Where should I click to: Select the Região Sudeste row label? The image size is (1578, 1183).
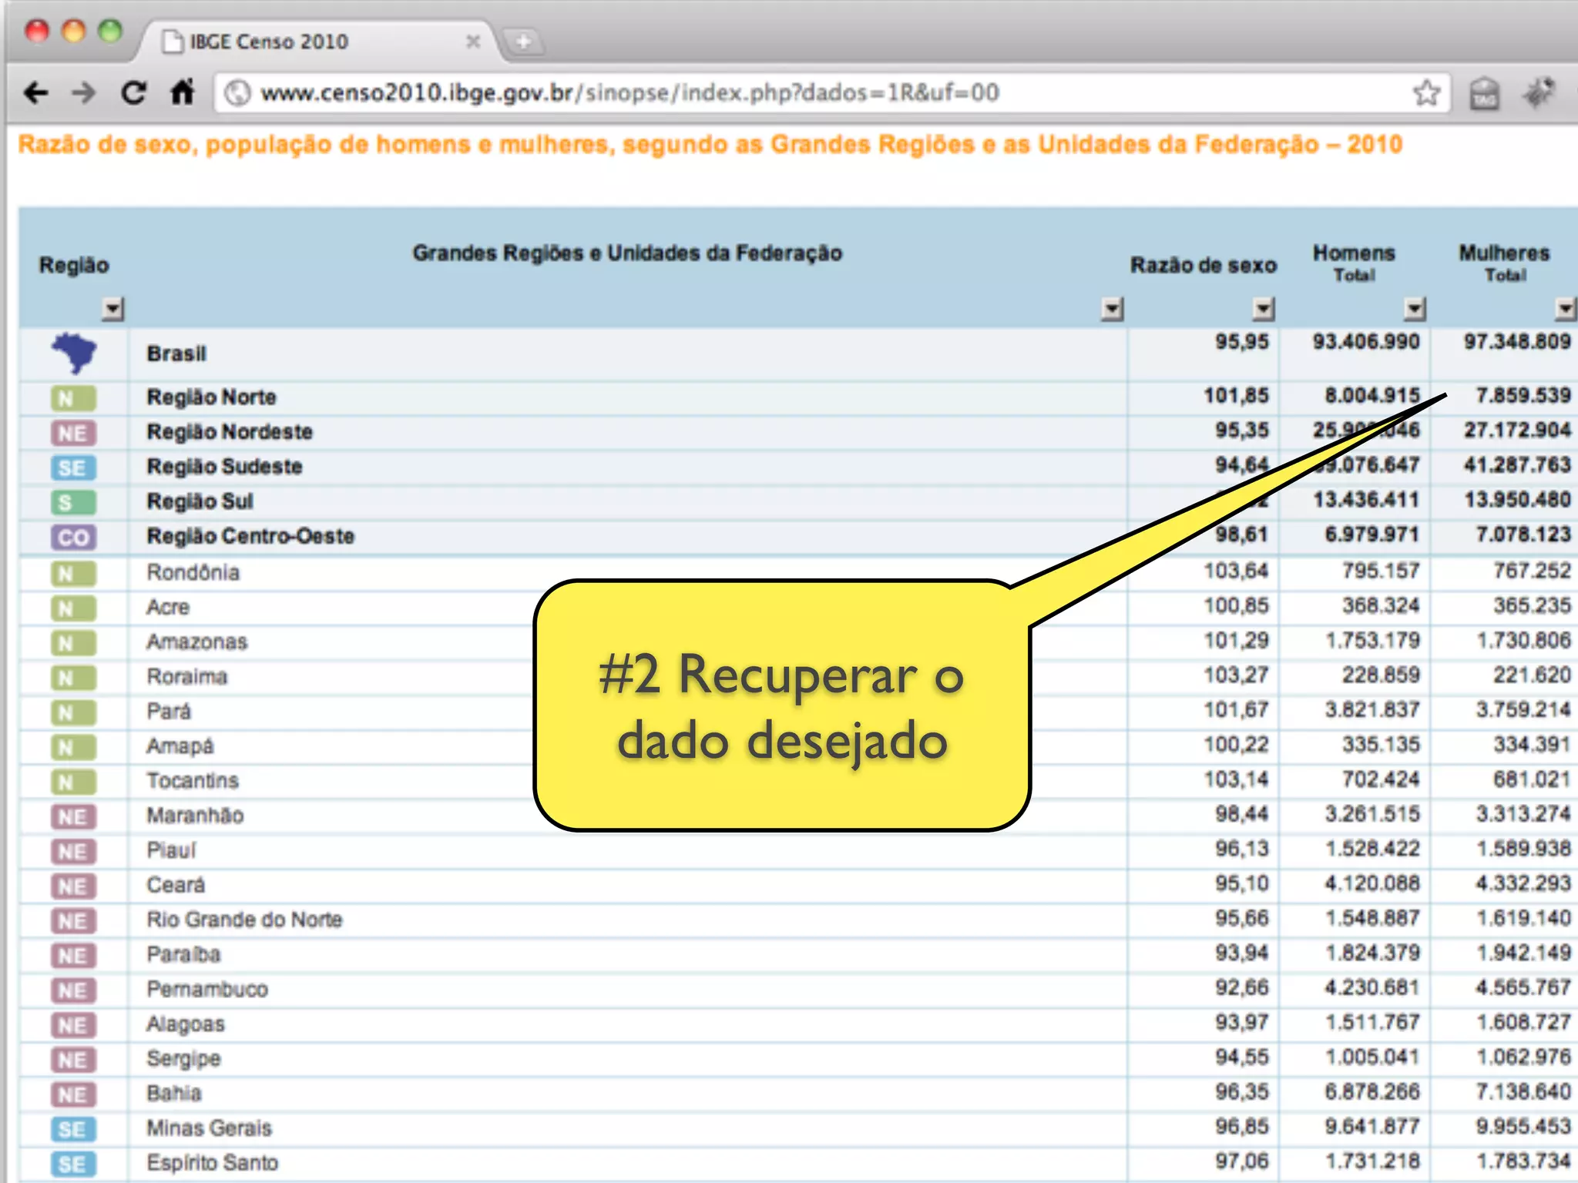(x=224, y=467)
